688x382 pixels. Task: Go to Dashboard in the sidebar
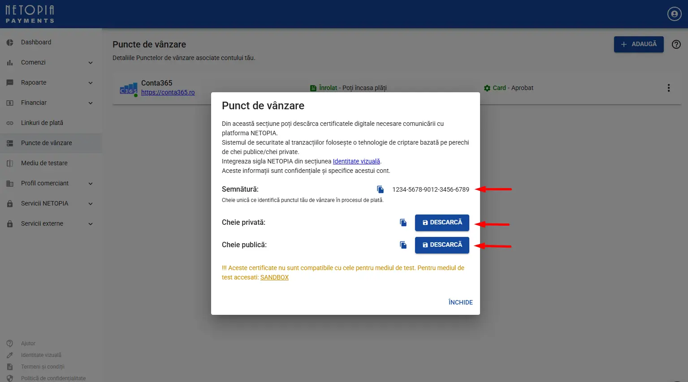(x=36, y=42)
